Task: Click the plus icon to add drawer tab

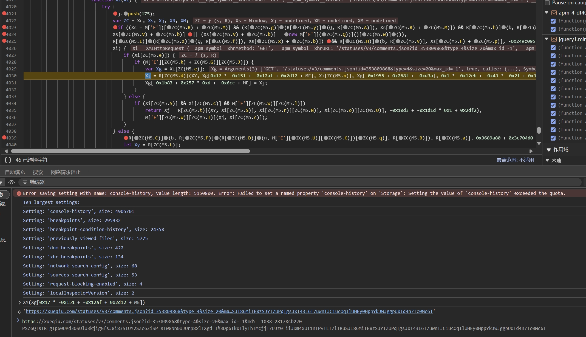Action: tap(91, 172)
